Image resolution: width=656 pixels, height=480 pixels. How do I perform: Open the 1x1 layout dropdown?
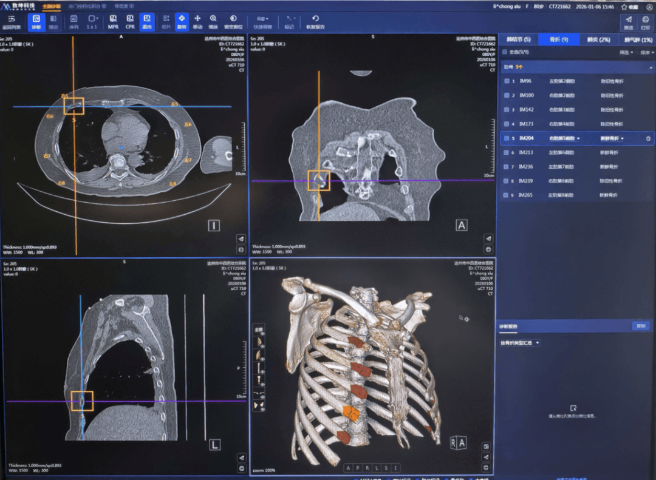tap(92, 22)
